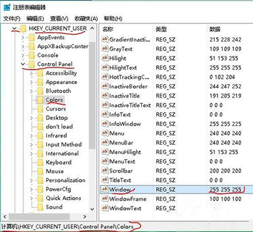
Task: Click the Keyboard folder icon
Action: click(x=40, y=162)
